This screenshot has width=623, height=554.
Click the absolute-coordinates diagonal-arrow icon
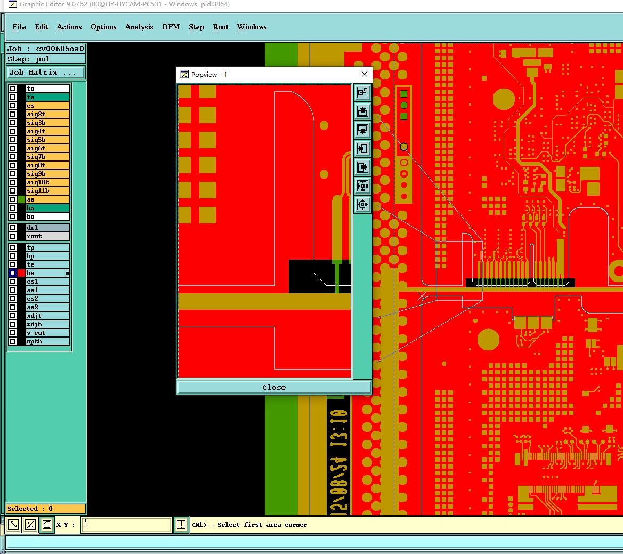[13, 525]
